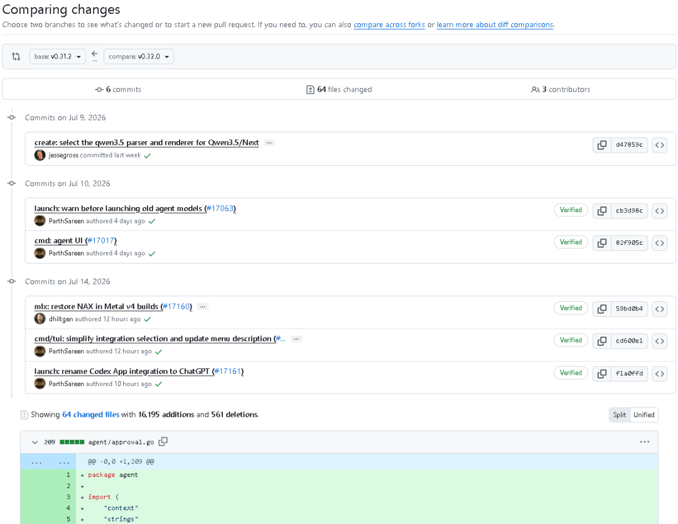Open the compare v0.32.0 dropdown

point(139,56)
